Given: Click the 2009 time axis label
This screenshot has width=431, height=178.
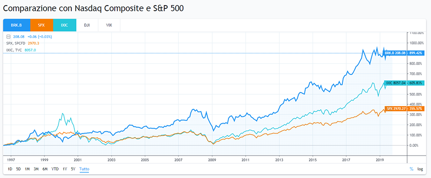Looking at the screenshot, I should pos(212,159).
